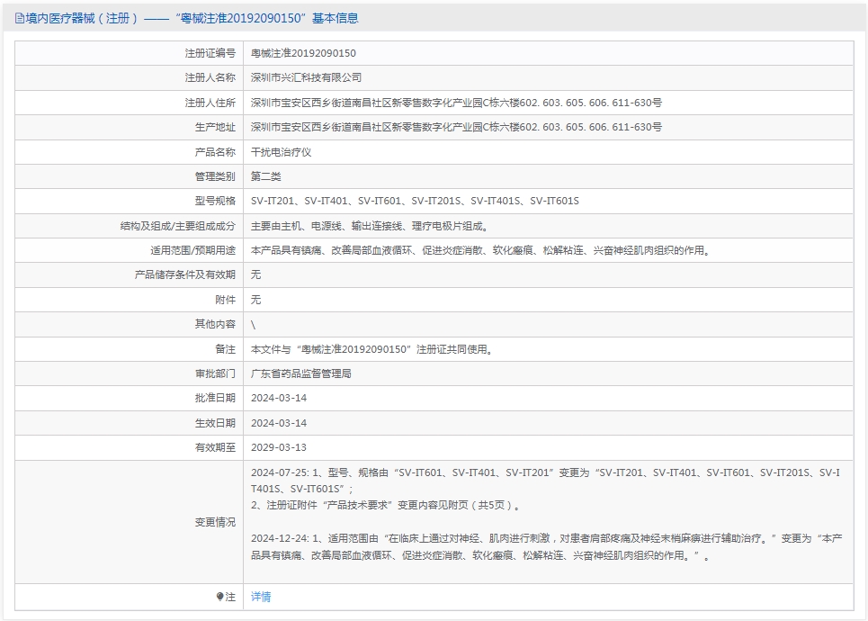Click the 变更情况 row label

tap(215, 522)
